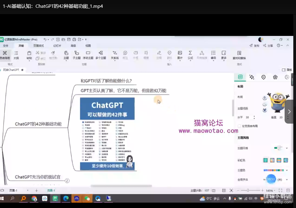
Task: Open the help question-mark dropdown
Action: click(280, 45)
